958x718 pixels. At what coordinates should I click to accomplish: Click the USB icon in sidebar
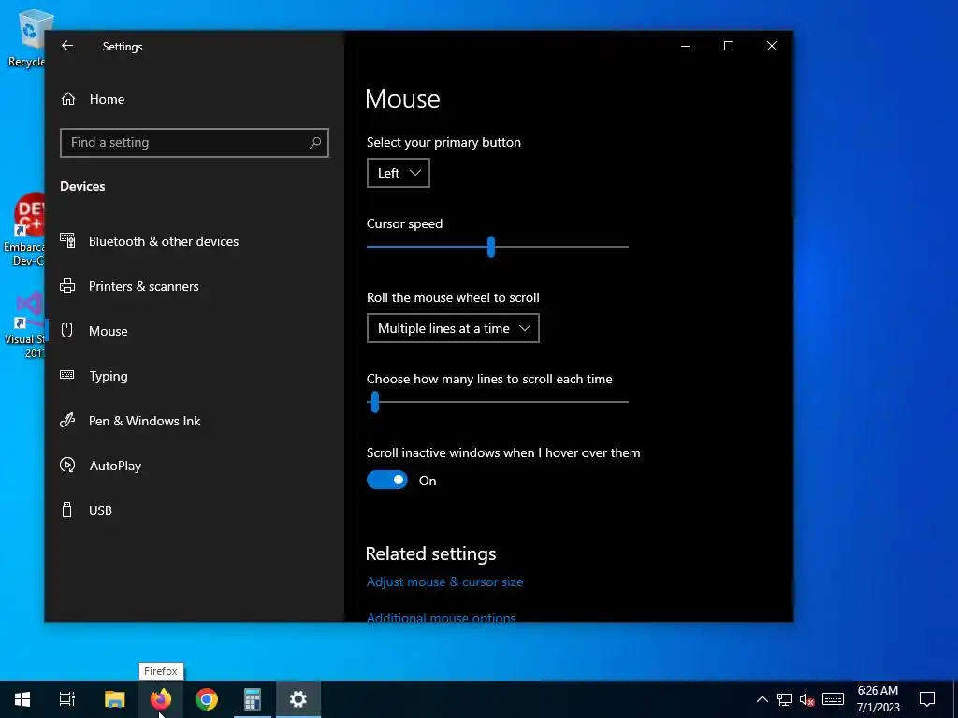coord(67,510)
